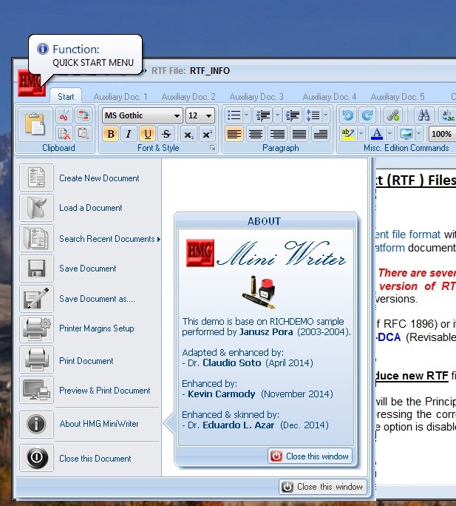
Task: Switch to Auxiliary Doc. 3 tab
Action: coord(256,96)
